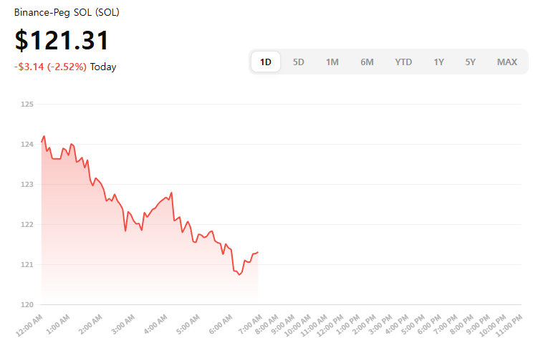
Task: Open the 6M chart view
Action: coord(367,62)
